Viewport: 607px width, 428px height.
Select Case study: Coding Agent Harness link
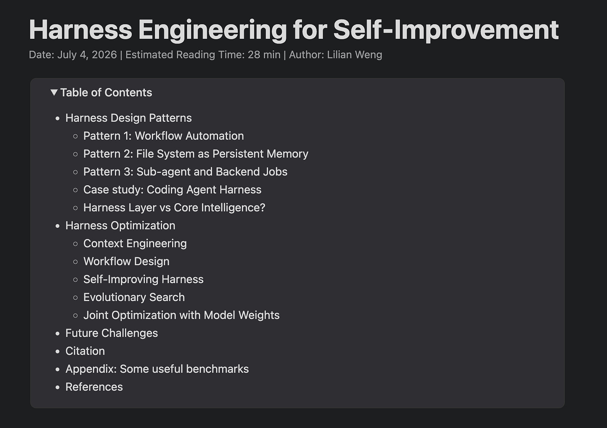(x=172, y=190)
